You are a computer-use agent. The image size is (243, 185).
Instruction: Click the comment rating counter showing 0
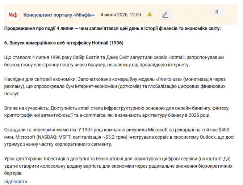click(217, 12)
